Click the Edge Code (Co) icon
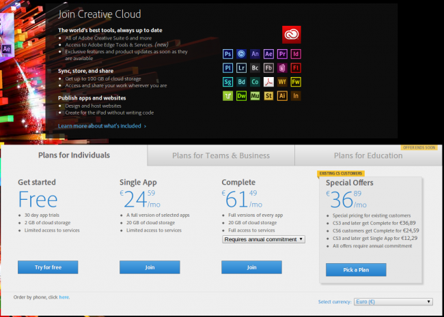This screenshot has height=317, width=444. point(255,82)
